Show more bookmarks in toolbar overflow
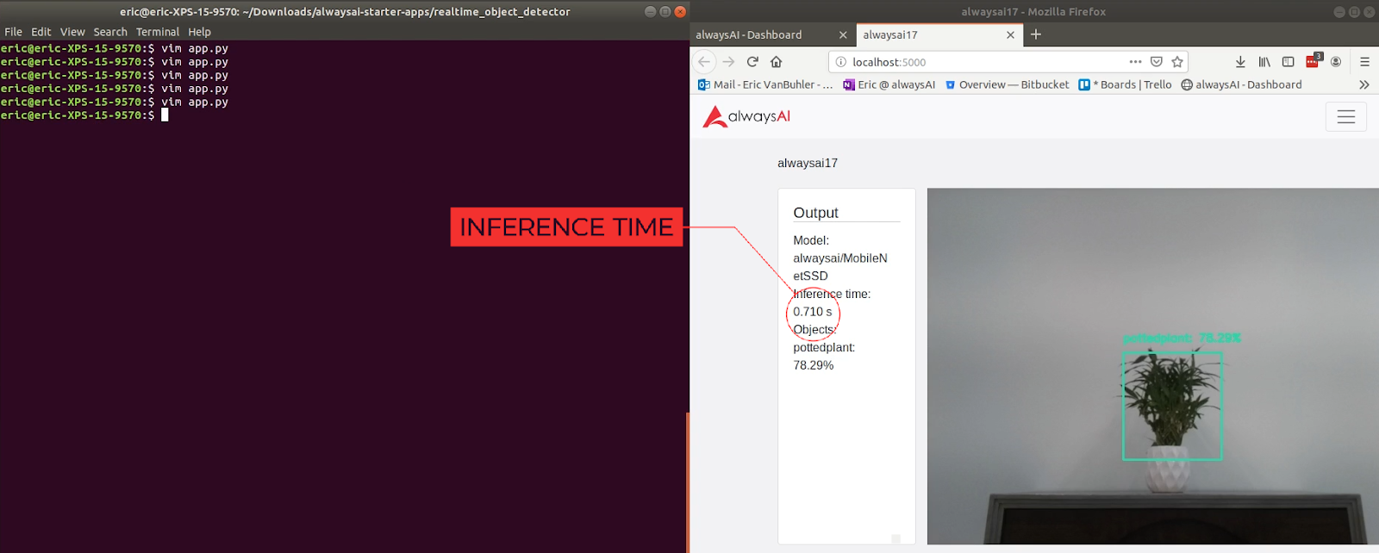This screenshot has width=1379, height=553. click(x=1363, y=84)
